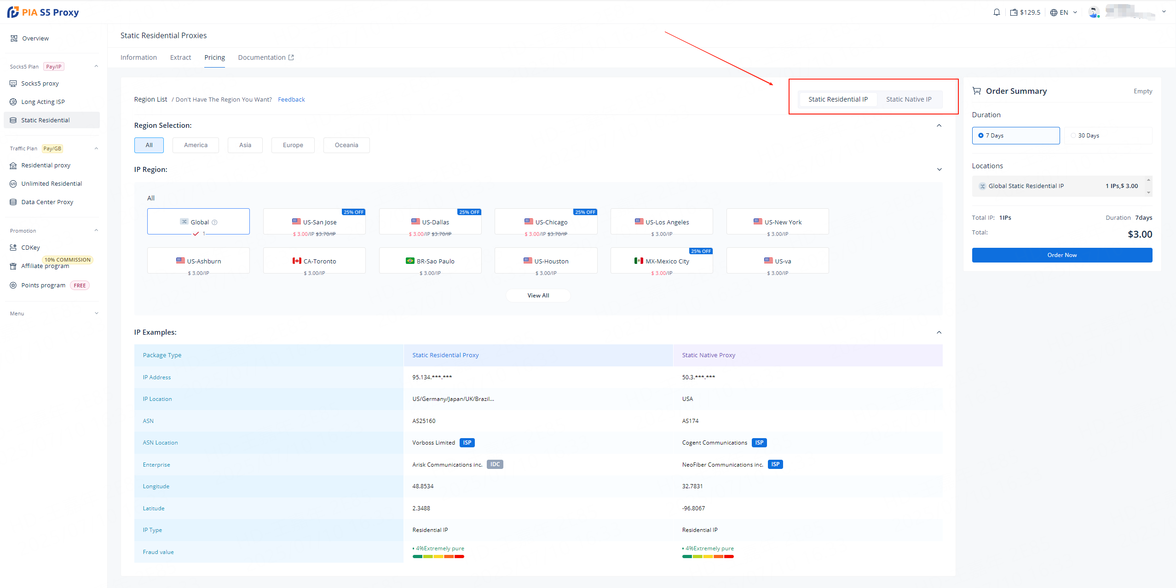Open the EN language dropdown

tap(1064, 12)
